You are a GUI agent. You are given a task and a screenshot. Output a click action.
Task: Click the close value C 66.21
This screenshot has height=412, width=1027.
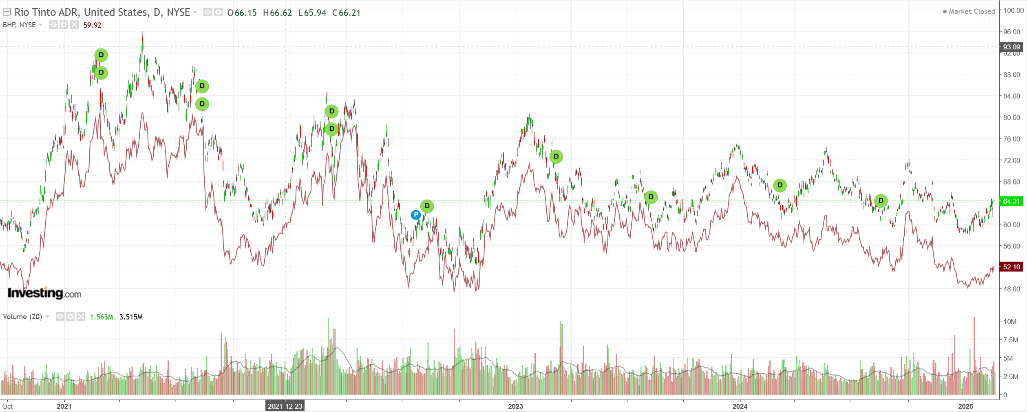click(x=347, y=13)
